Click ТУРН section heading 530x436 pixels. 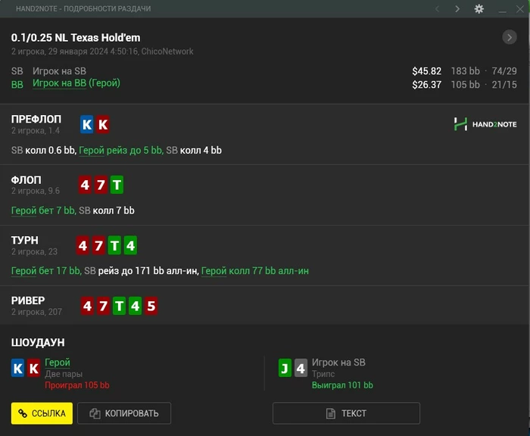pos(25,240)
